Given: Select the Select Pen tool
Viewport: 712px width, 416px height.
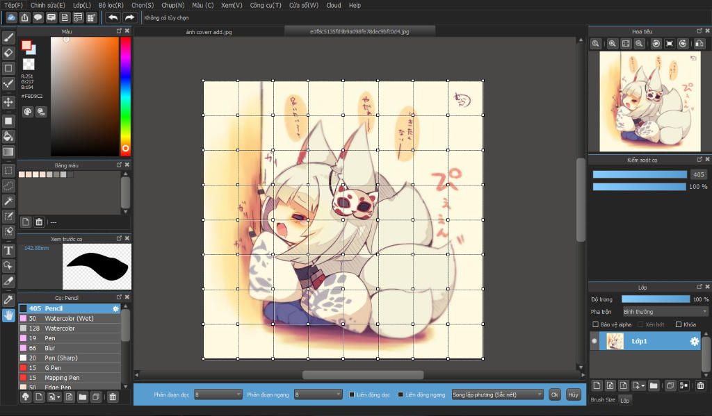Looking at the screenshot, I should point(8,217).
